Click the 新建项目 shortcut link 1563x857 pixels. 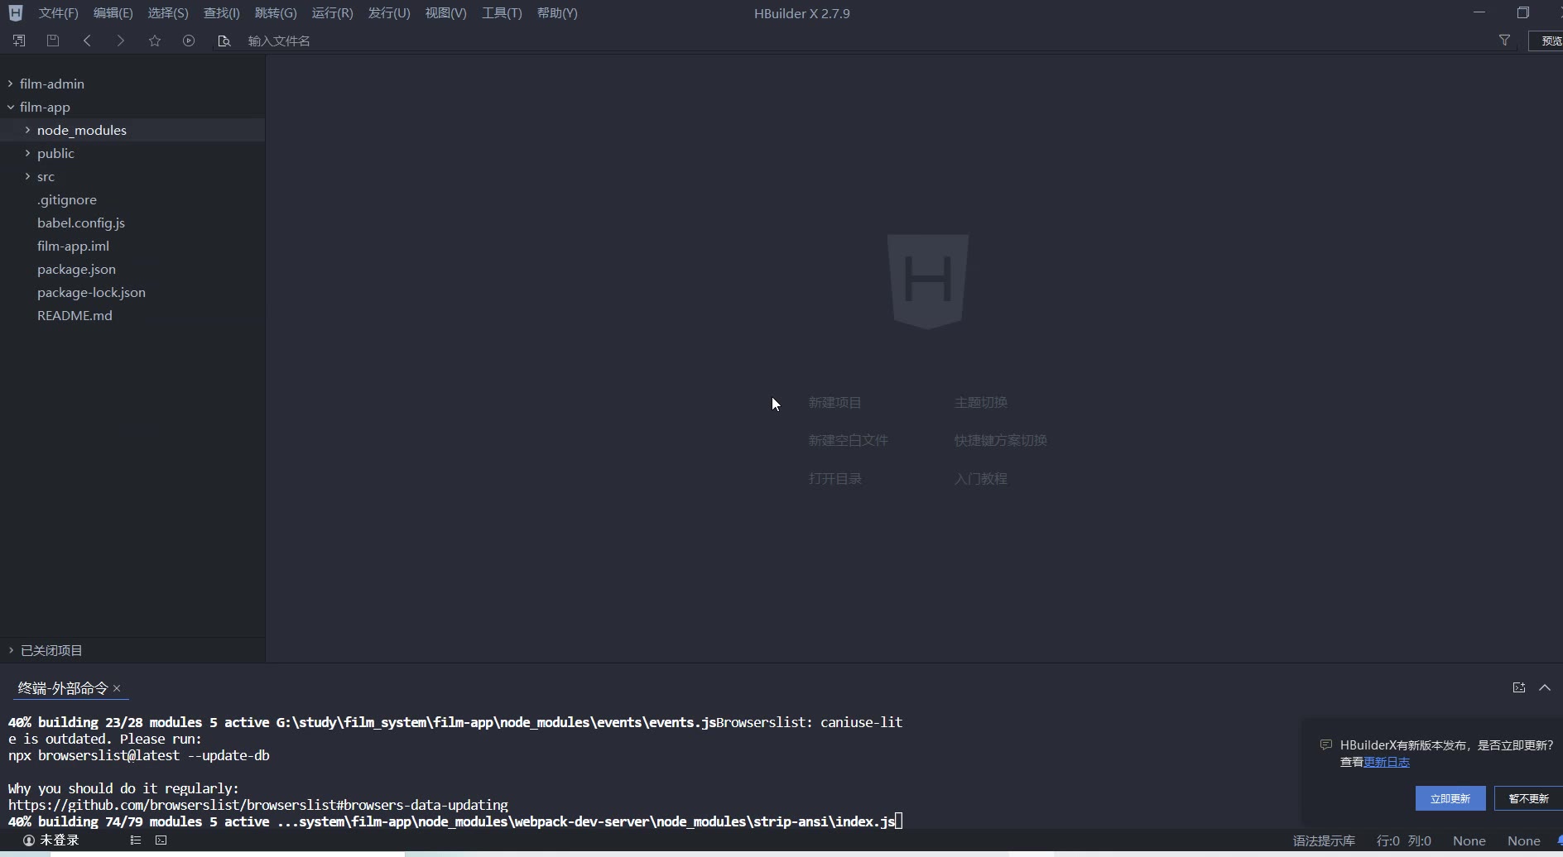click(x=834, y=402)
